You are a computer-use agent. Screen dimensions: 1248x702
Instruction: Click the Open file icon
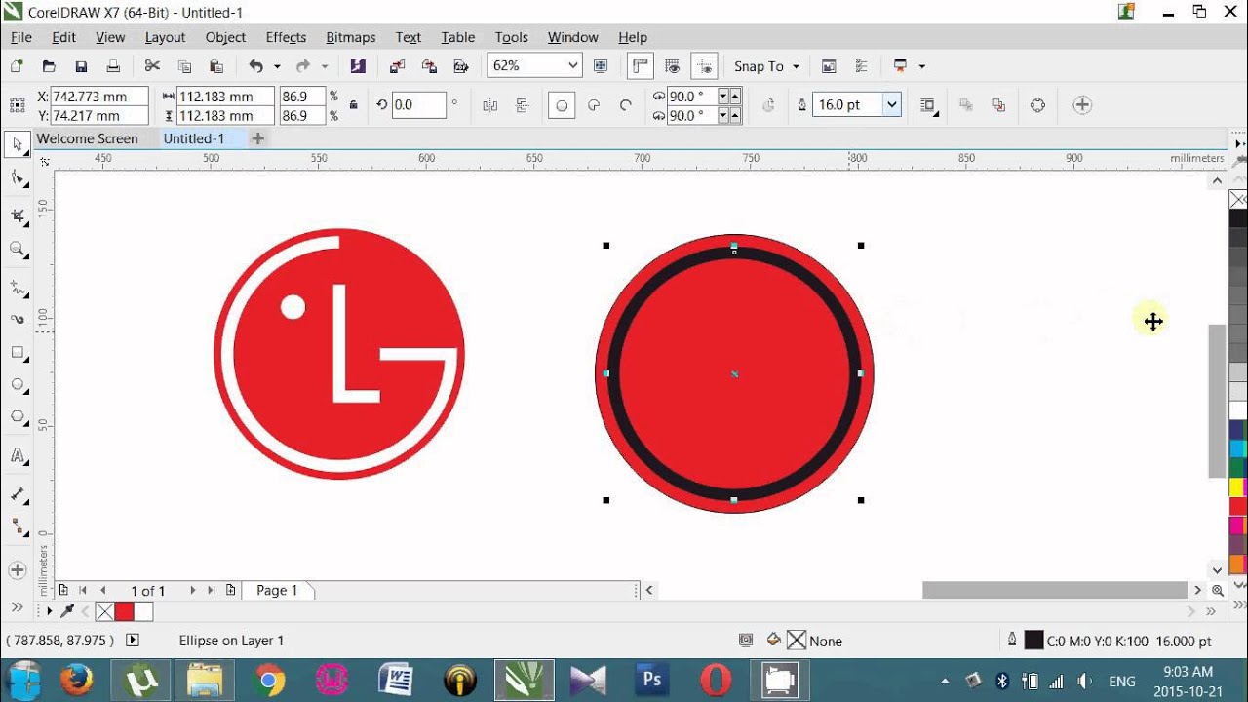click(x=49, y=66)
